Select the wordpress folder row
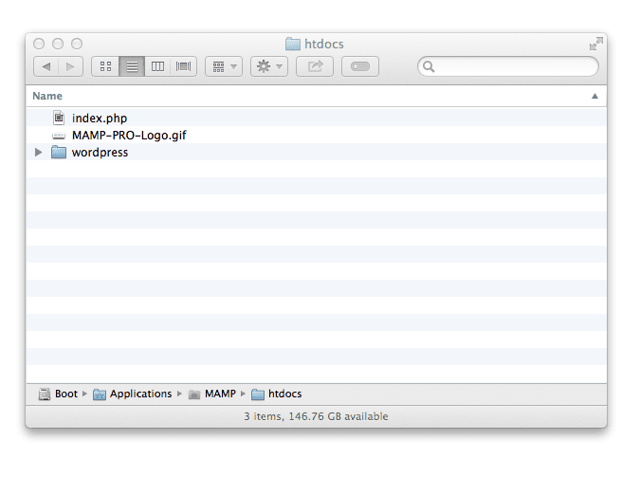640x495 pixels. click(317, 153)
